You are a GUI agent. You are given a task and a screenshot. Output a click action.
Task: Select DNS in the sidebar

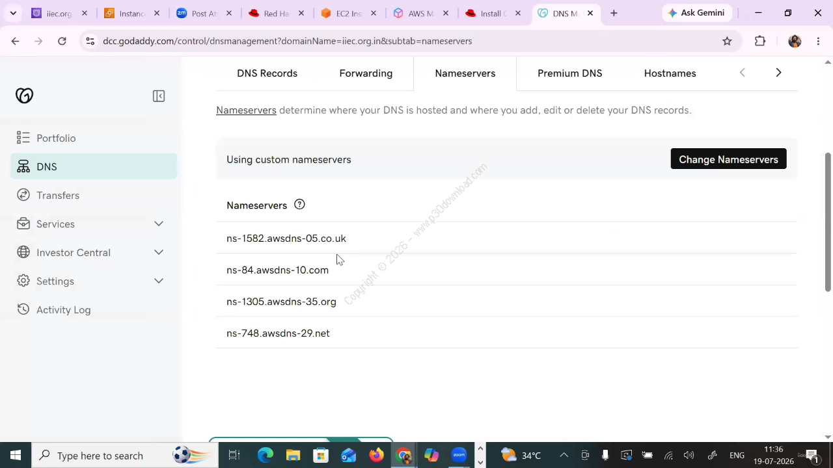pyautogui.click(x=94, y=166)
